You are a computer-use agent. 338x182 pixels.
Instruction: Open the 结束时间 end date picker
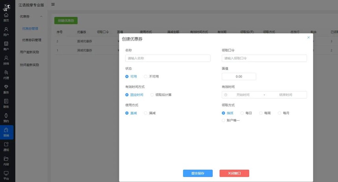click(x=286, y=95)
